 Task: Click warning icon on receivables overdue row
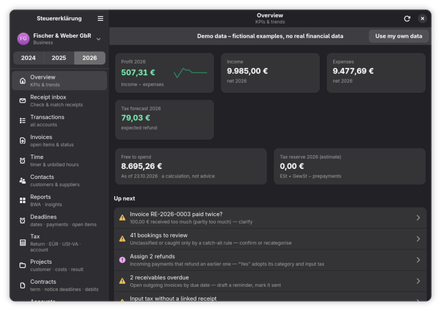(123, 281)
